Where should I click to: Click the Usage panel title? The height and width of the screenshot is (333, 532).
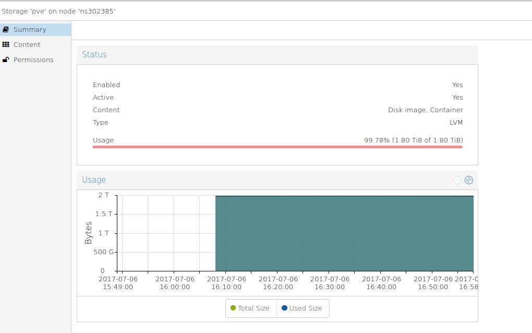tap(94, 180)
